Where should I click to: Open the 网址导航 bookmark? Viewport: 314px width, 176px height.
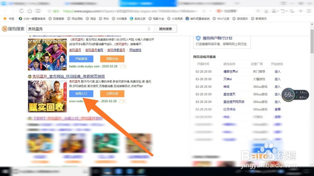coord(75,18)
